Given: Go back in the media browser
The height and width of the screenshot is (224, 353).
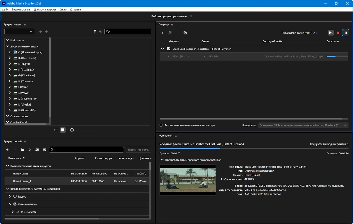Looking at the screenshot, I should click(x=41, y=31).
